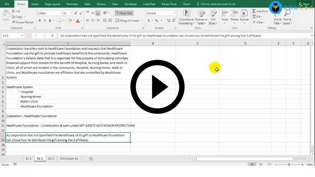Cut the selected cell contents
This screenshot has width=315, height=177.
tap(18, 11)
